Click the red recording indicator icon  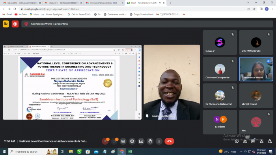click(15, 24)
